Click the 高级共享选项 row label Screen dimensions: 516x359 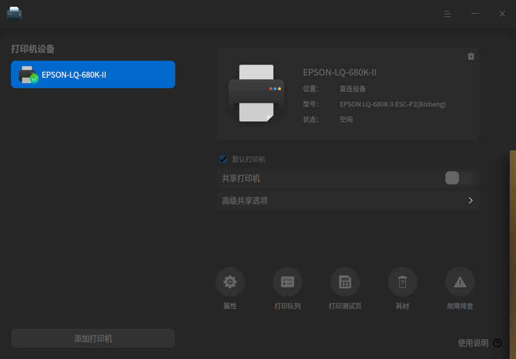244,200
